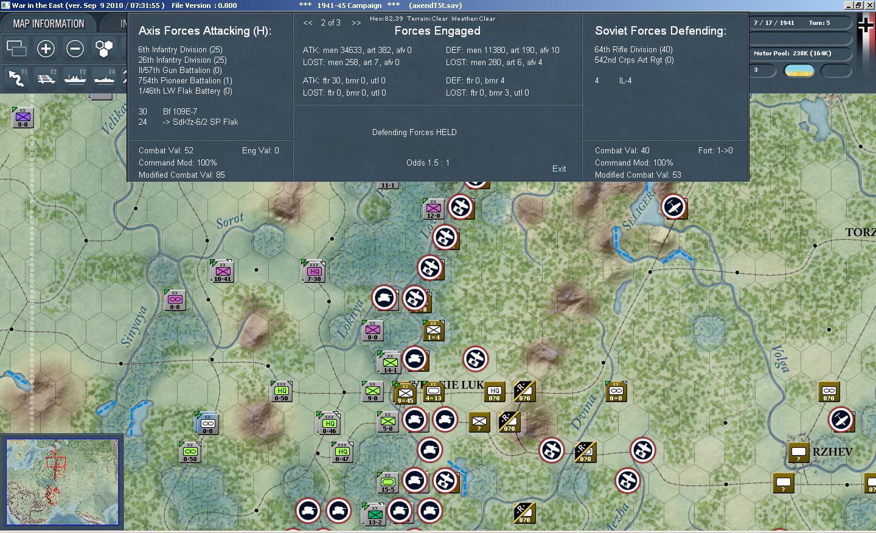Click the overlapping-windows map mode icon

click(x=16, y=48)
